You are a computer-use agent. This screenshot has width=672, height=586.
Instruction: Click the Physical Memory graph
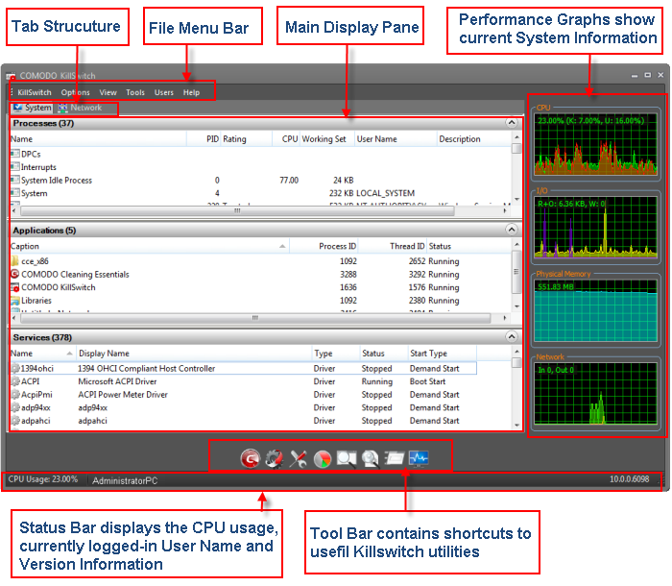click(595, 310)
